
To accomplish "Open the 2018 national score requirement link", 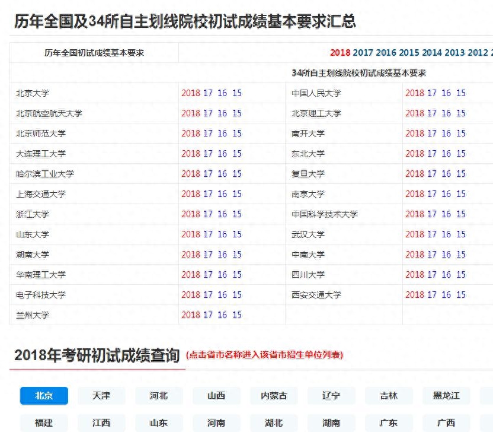I will coord(340,53).
